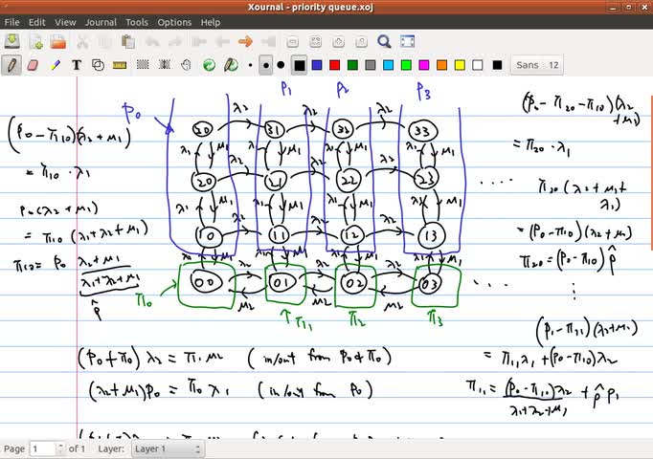
Task: Choose the blue color swatch
Action: 317,65
